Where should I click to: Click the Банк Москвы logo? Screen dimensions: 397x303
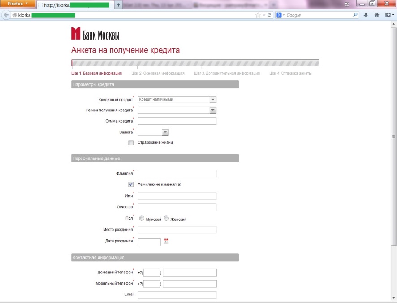(x=95, y=34)
